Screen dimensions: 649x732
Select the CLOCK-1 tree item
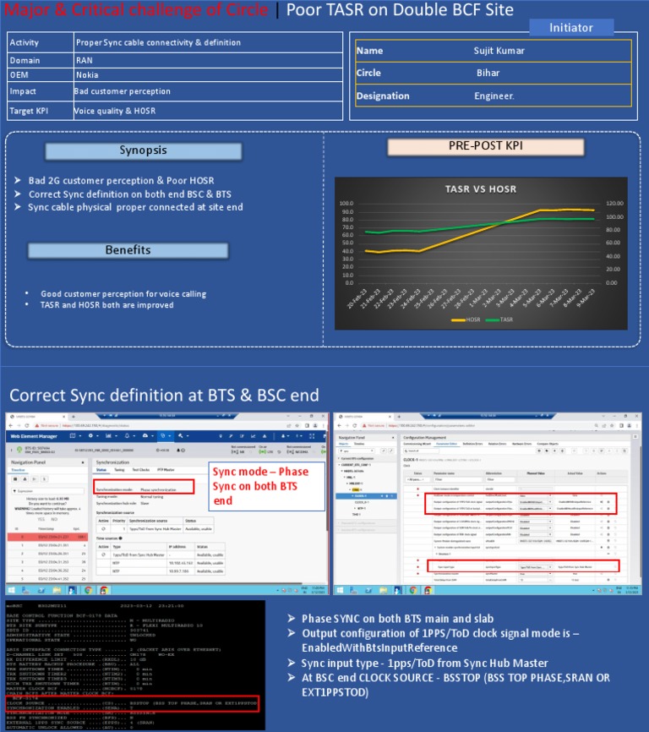click(x=366, y=496)
